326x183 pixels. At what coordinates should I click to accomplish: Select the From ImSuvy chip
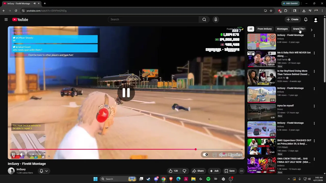264,29
